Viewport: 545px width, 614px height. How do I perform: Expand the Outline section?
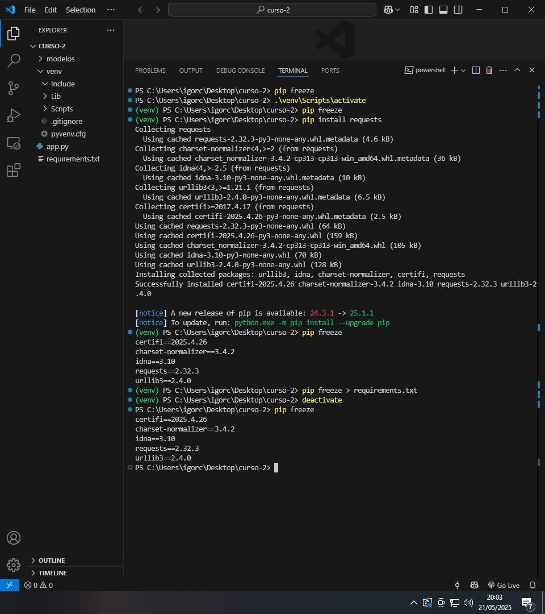point(51,561)
